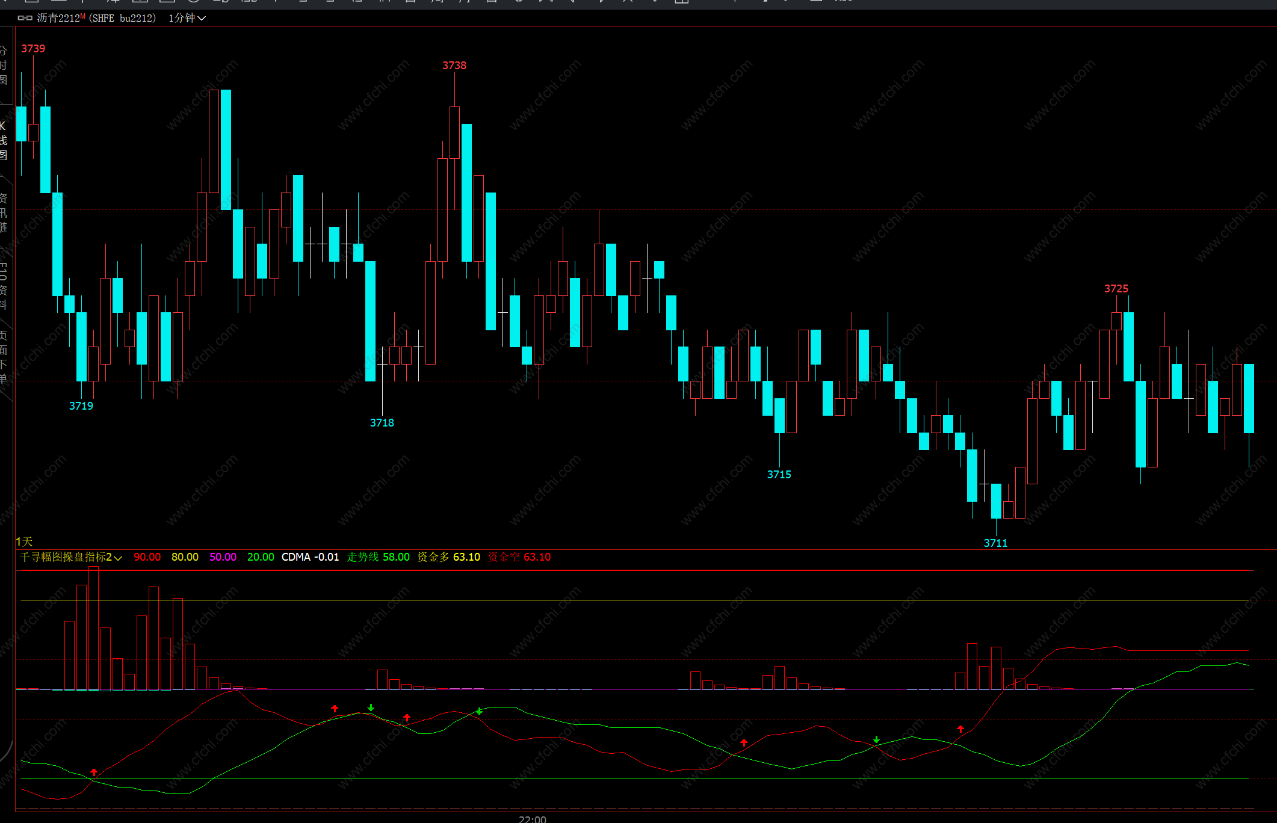Select the K线图 side tab
The width and height of the screenshot is (1277, 823).
(x=4, y=140)
